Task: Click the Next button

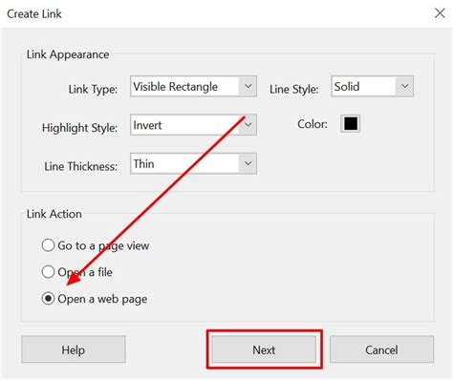Action: coord(264,349)
